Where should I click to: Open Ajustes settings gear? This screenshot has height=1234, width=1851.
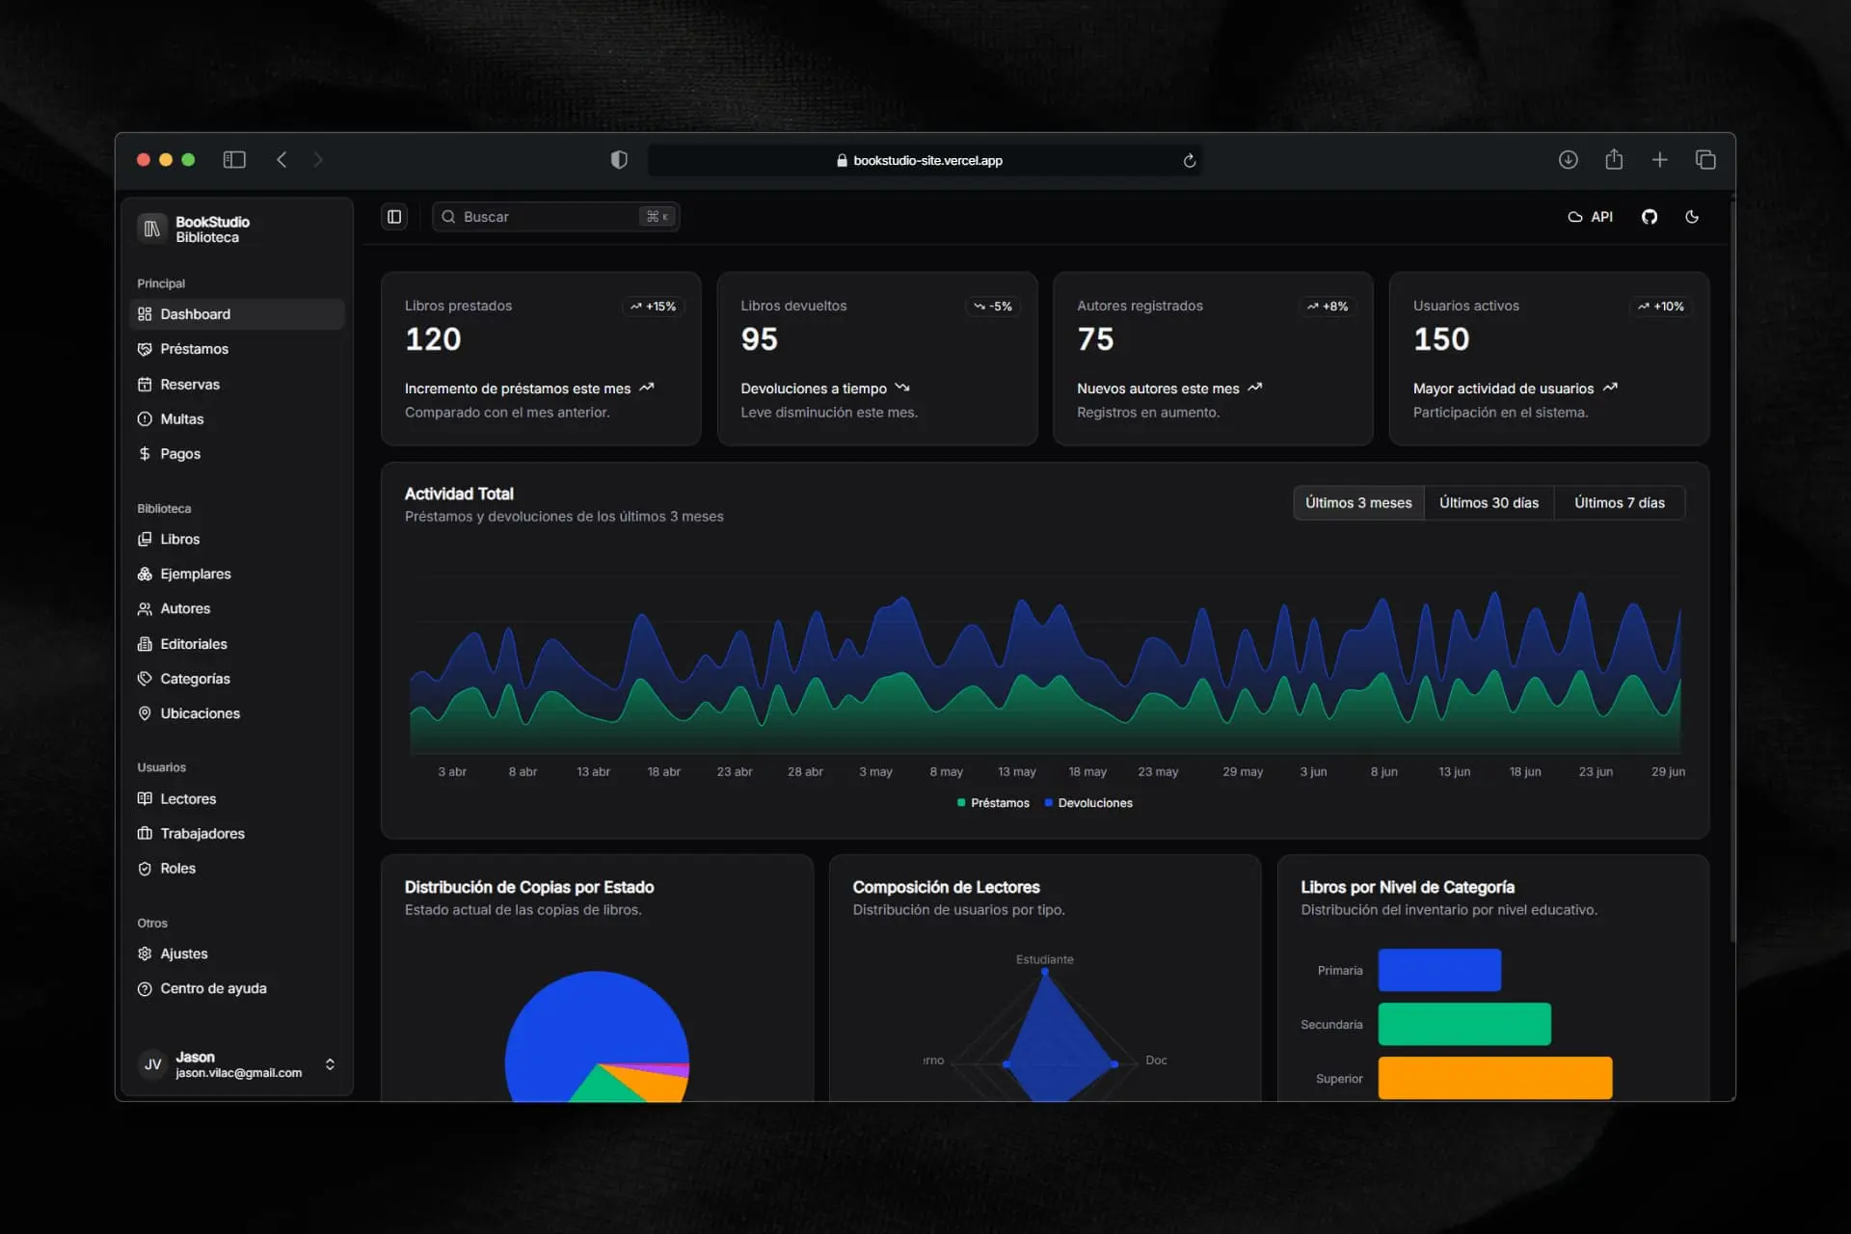[183, 953]
